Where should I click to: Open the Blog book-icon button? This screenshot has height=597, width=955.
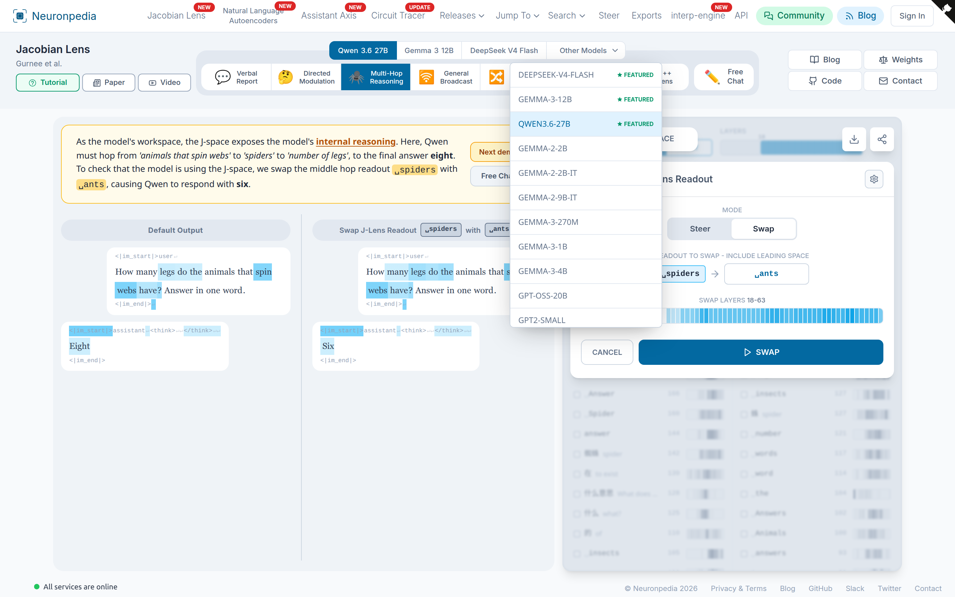tap(825, 60)
